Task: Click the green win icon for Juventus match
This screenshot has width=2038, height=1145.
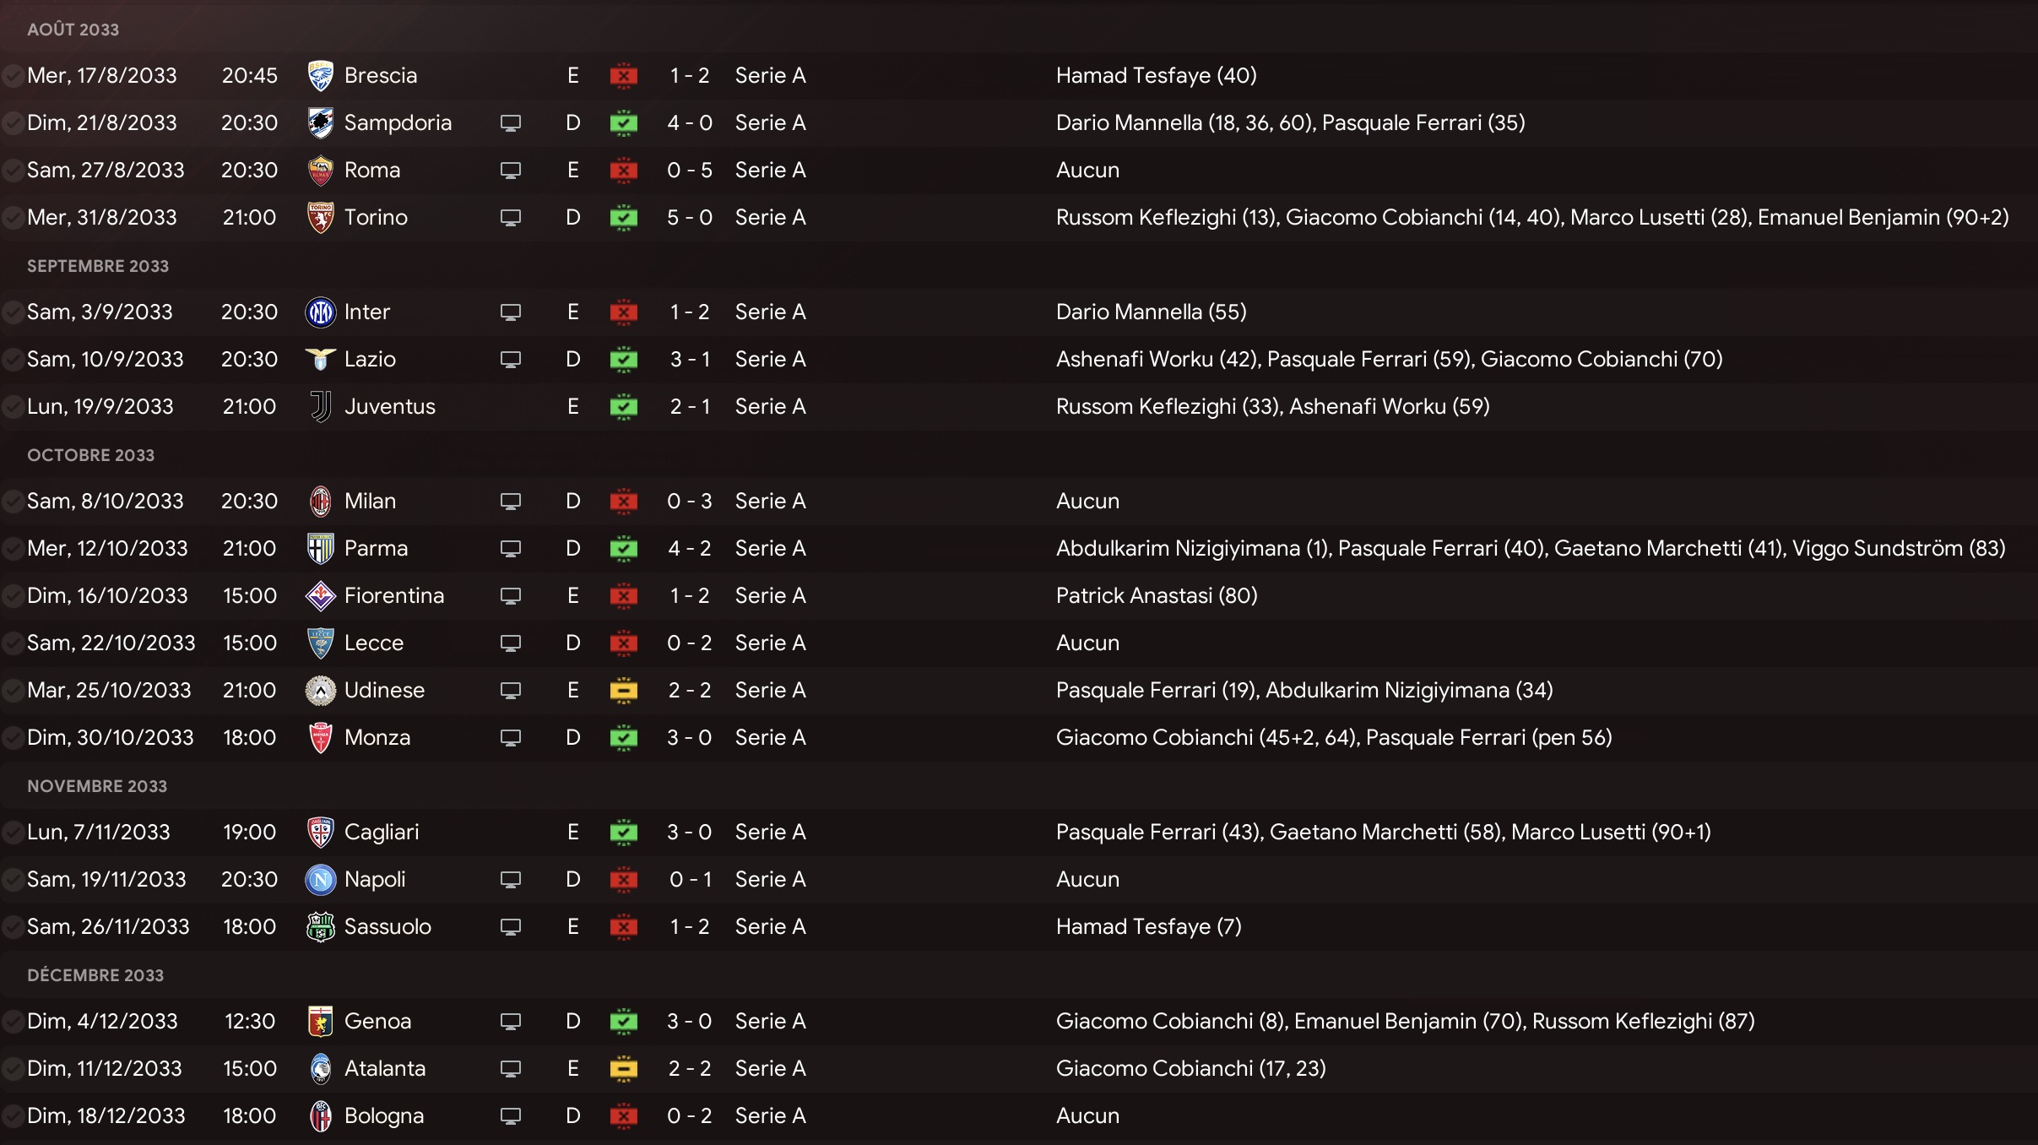Action: [623, 407]
